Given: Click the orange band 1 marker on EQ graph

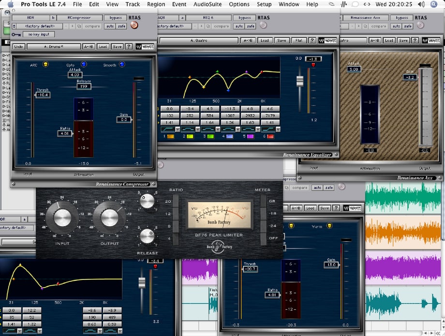Looking at the screenshot, I should coord(190,77).
